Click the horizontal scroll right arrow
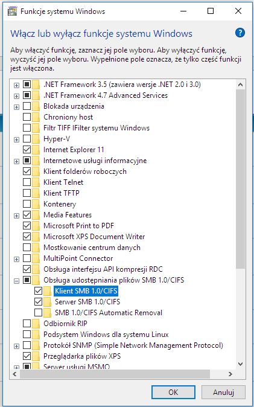The image size is (254, 407). pyautogui.click(x=230, y=374)
